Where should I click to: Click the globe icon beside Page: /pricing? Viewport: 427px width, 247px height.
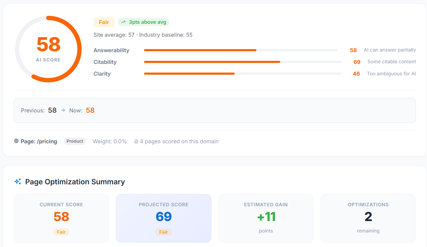tap(16, 141)
